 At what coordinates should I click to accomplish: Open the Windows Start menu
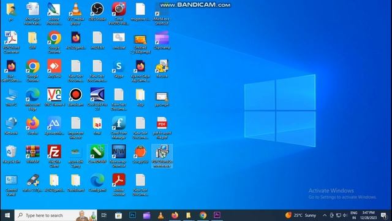click(7, 215)
